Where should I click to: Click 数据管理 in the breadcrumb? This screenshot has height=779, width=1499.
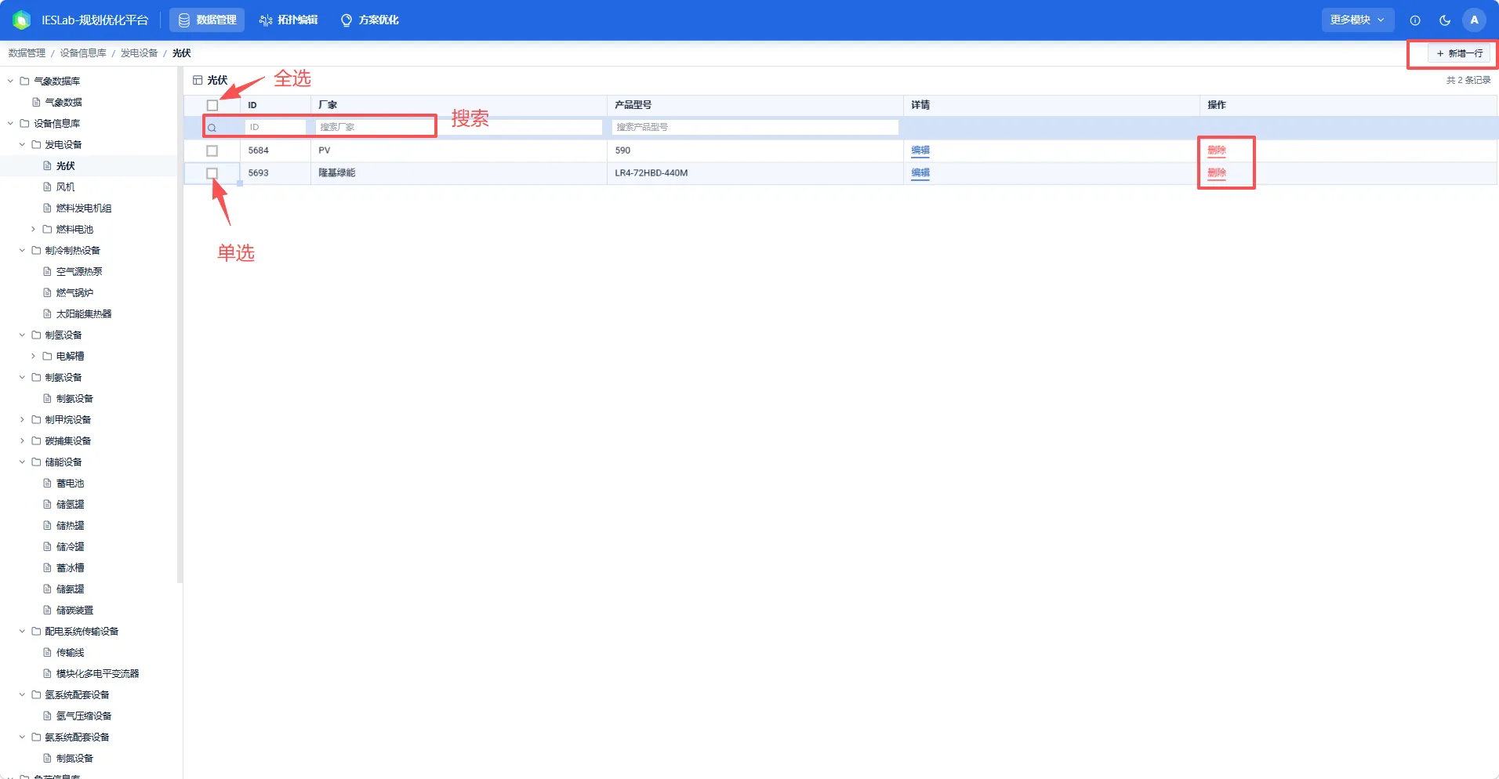tap(27, 53)
